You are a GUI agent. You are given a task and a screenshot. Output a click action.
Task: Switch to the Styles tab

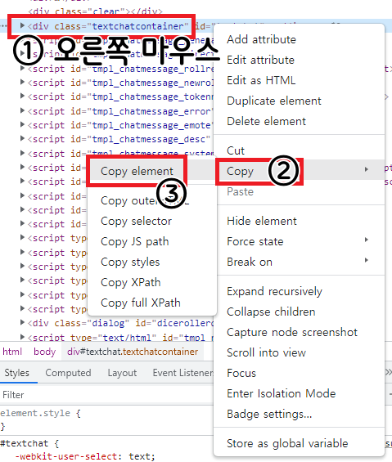click(x=17, y=373)
